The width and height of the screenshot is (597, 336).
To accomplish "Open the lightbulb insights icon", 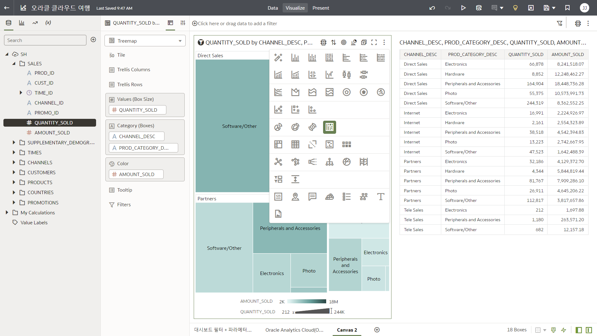I will click(515, 8).
